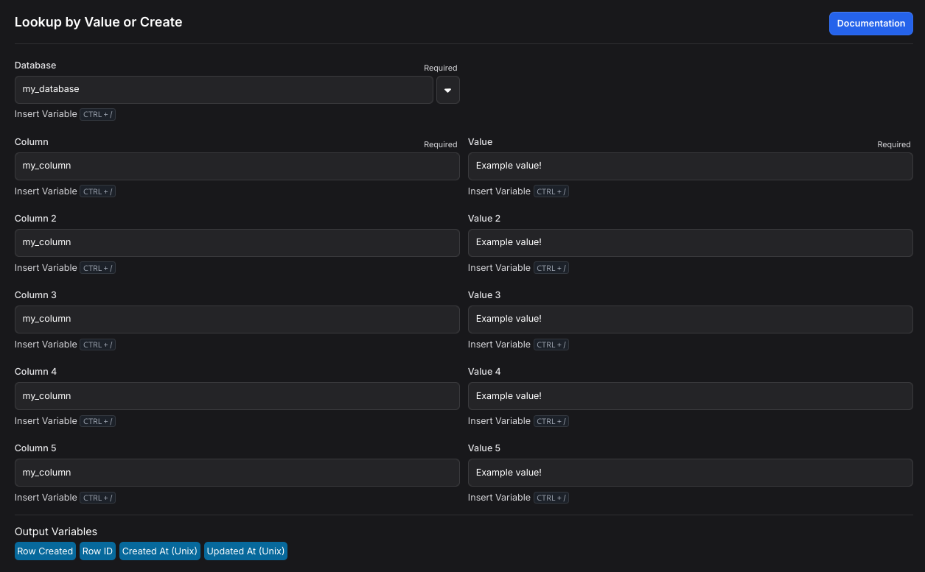
Task: Click into the Value 4 field
Action: click(691, 396)
